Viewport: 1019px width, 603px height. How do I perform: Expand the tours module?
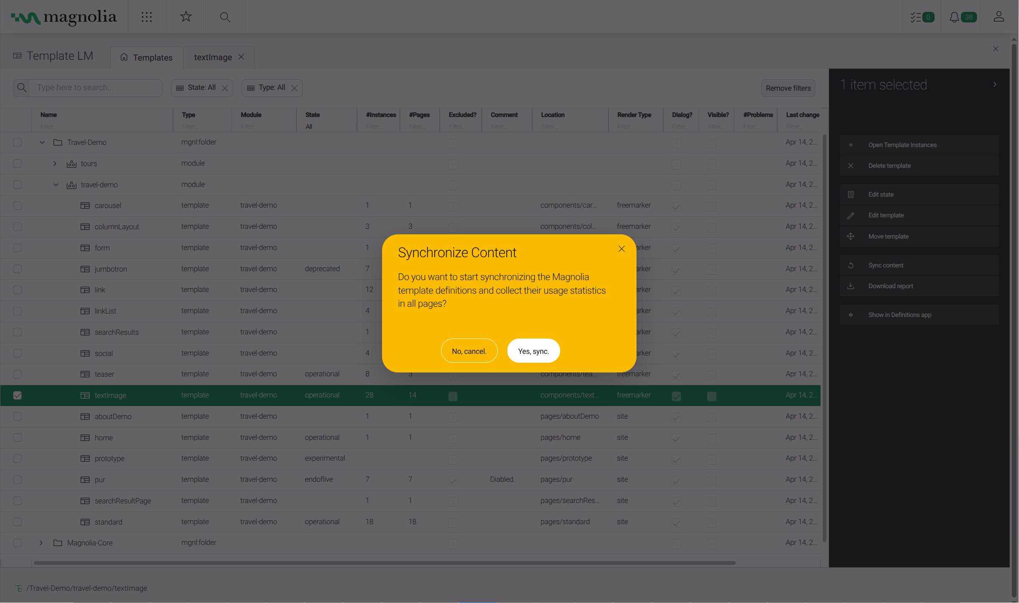(55, 164)
